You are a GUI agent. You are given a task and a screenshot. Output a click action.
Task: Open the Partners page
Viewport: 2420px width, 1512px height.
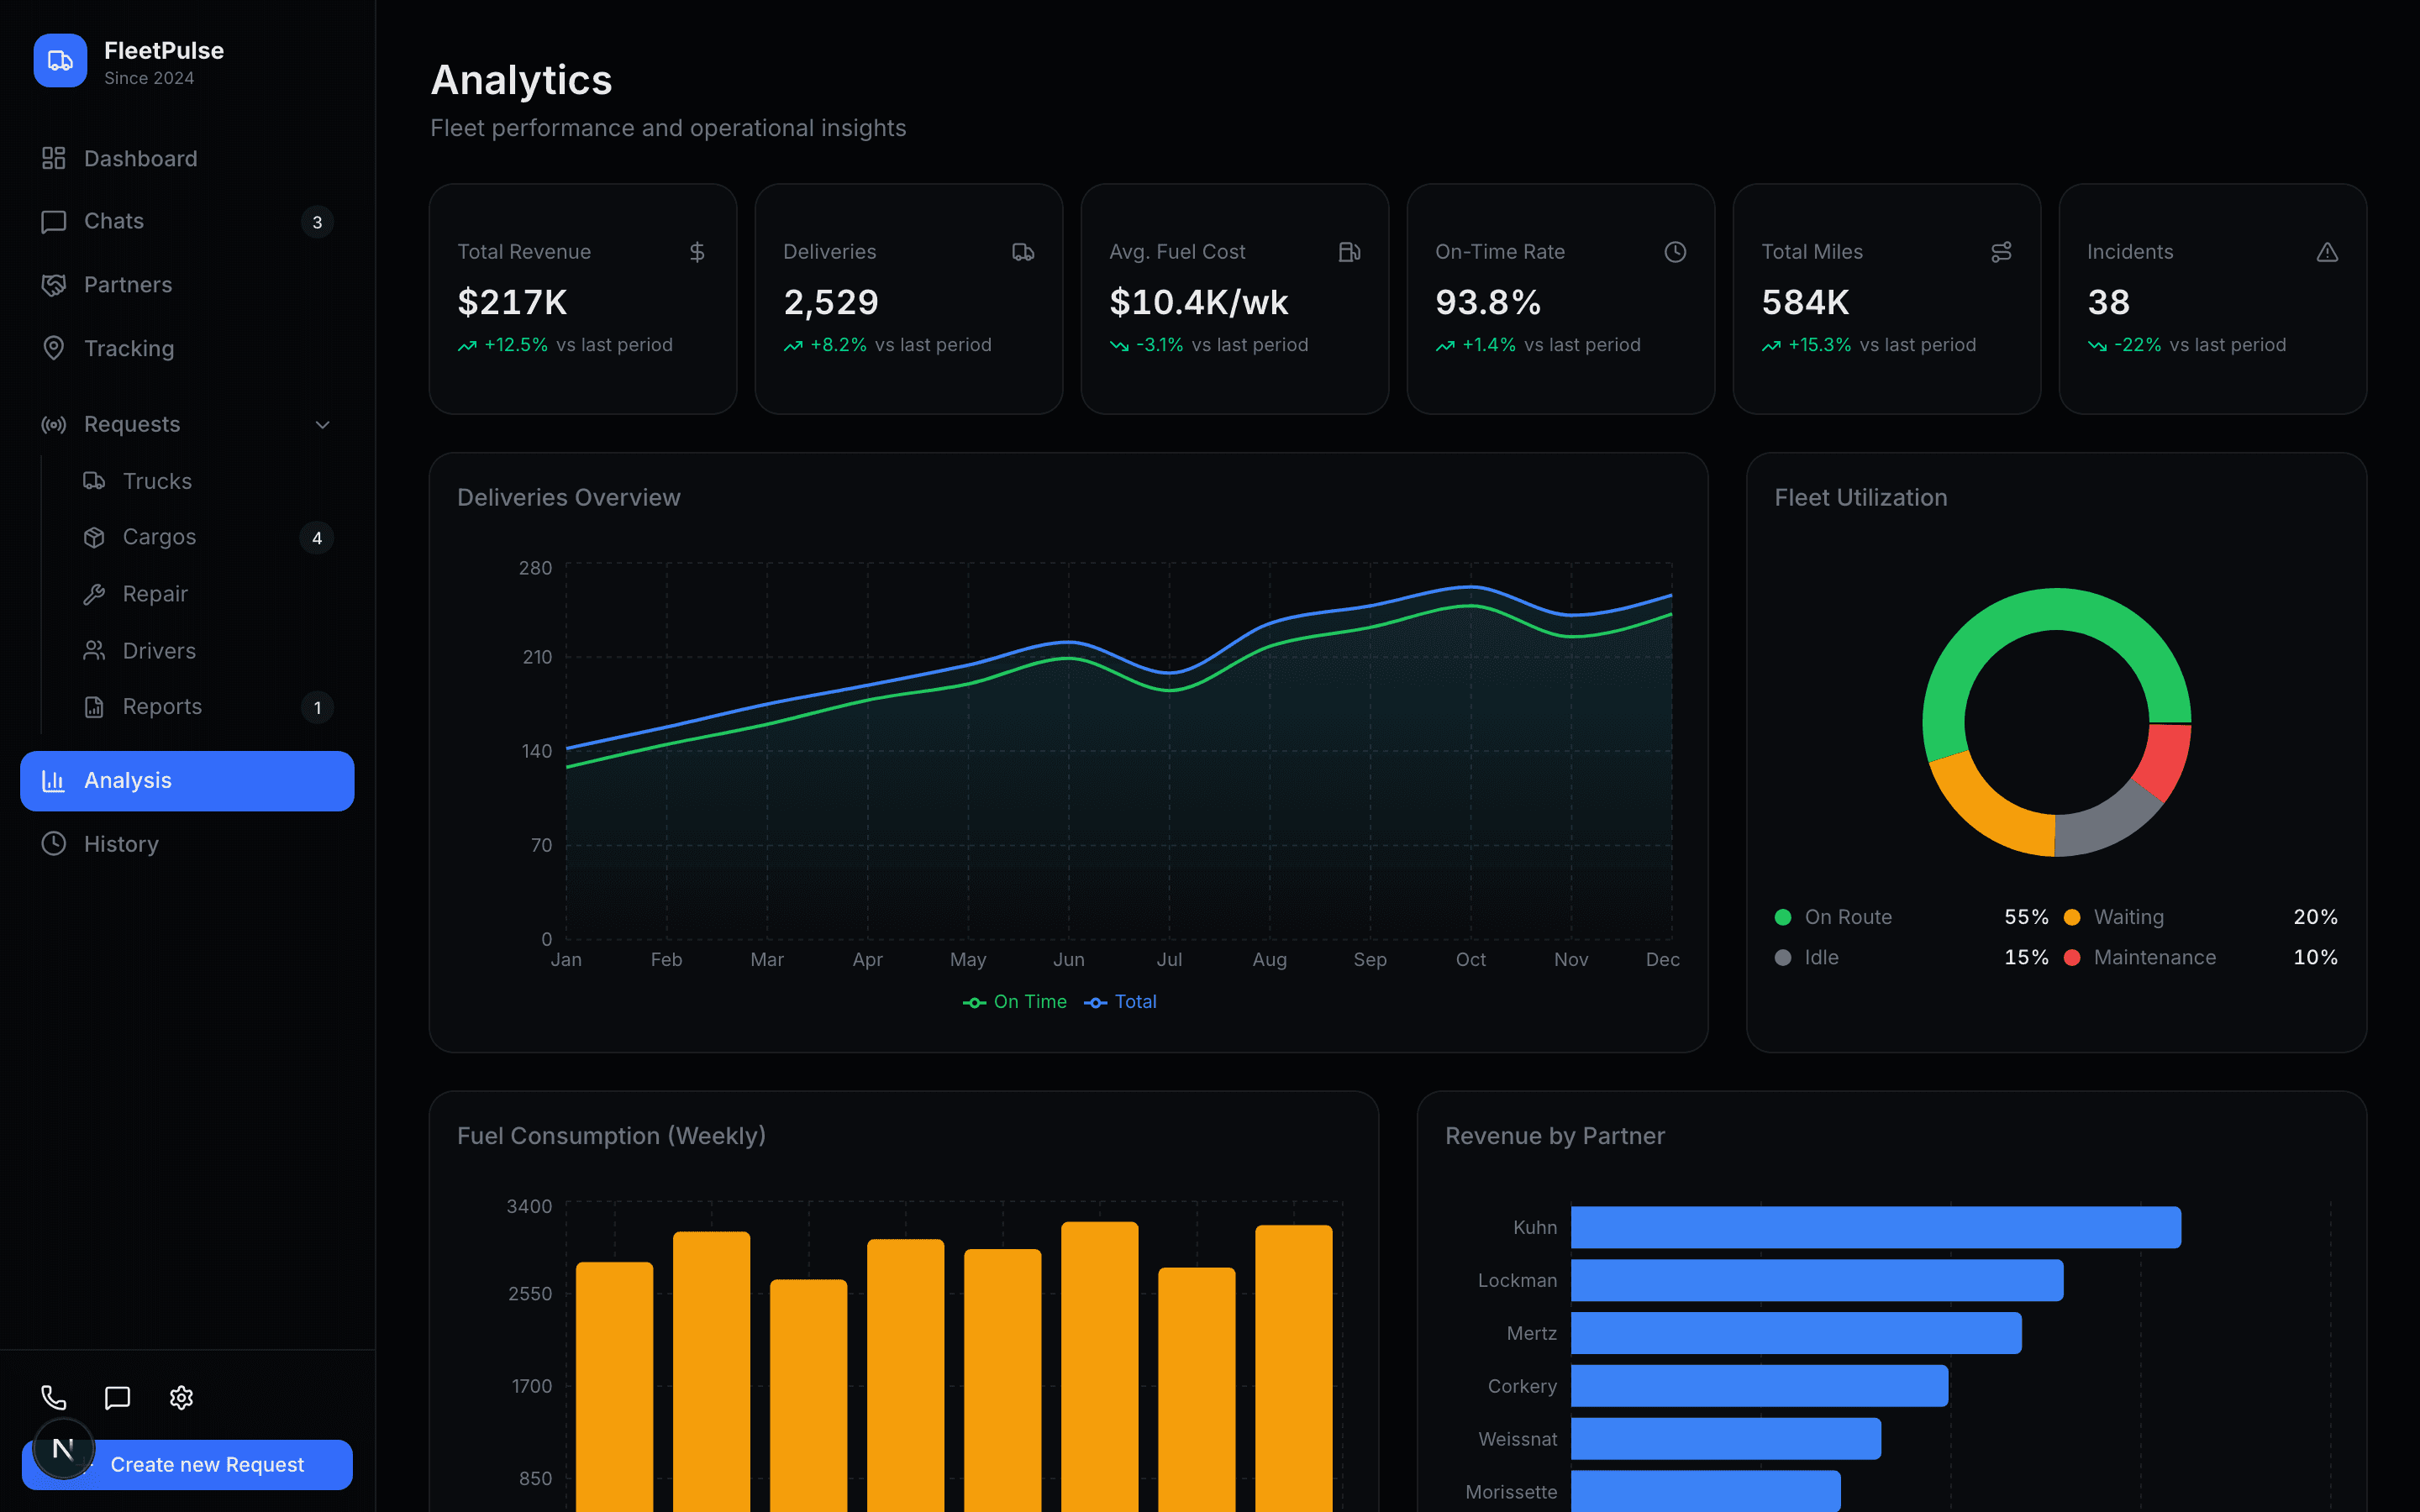pos(187,285)
